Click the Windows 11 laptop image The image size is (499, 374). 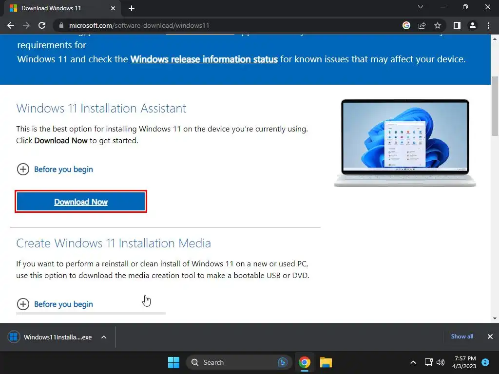coord(405,143)
